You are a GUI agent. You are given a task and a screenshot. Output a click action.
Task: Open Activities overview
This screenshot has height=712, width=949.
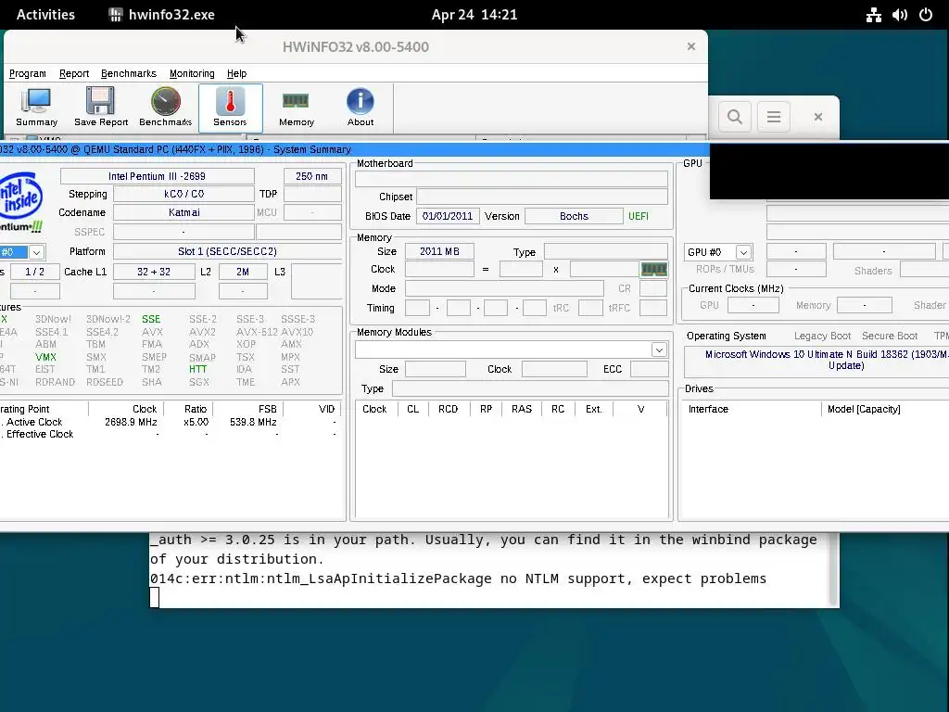tap(45, 15)
